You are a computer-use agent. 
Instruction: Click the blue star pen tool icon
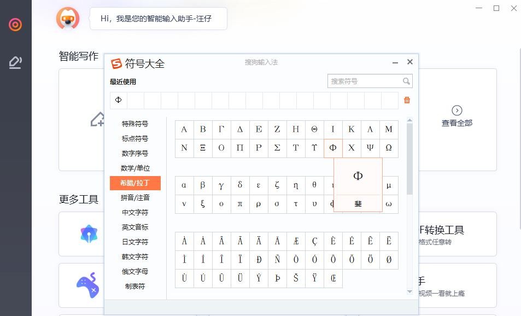point(89,234)
